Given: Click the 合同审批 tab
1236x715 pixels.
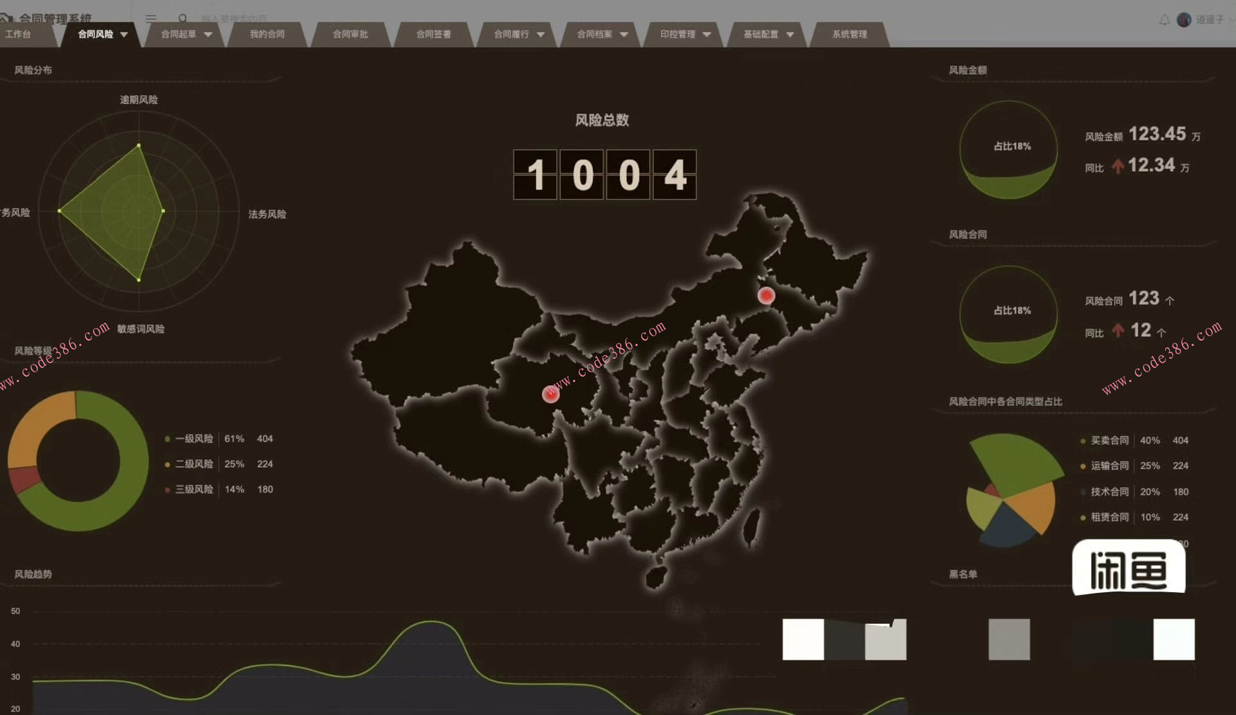Looking at the screenshot, I should click(350, 35).
